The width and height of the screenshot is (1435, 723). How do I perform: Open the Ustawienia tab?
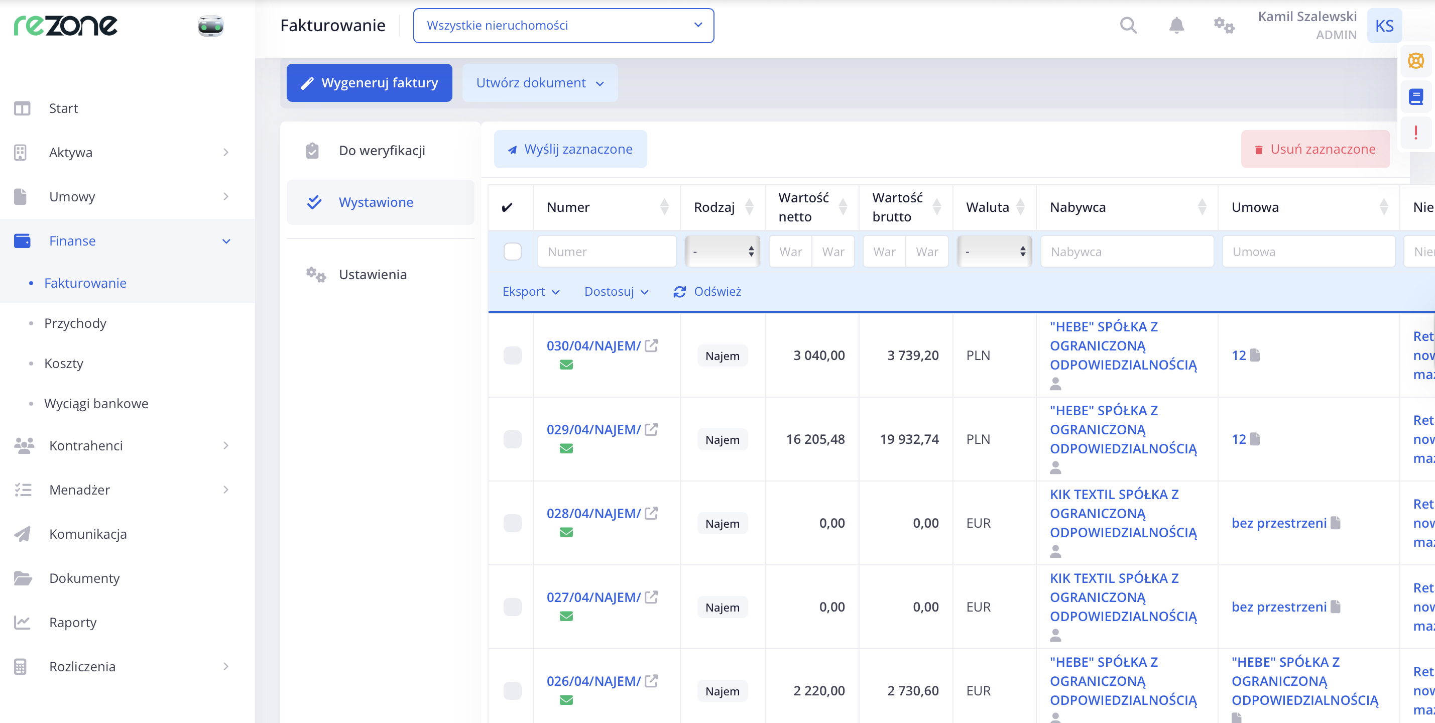click(380, 275)
